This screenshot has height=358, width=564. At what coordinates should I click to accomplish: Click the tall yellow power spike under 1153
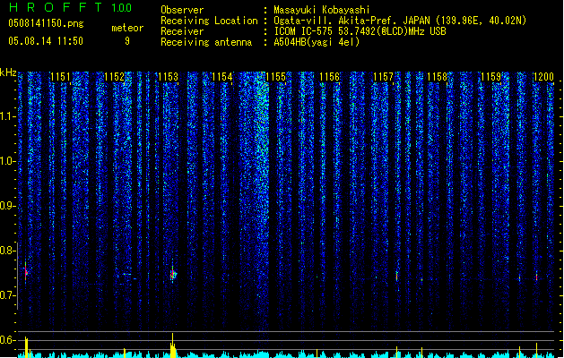(x=173, y=345)
